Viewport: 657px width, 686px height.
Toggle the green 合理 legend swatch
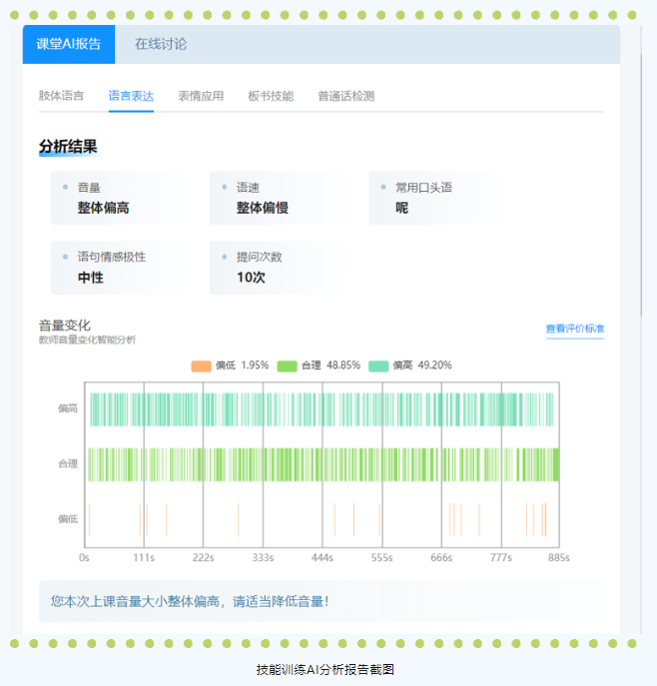pyautogui.click(x=287, y=365)
